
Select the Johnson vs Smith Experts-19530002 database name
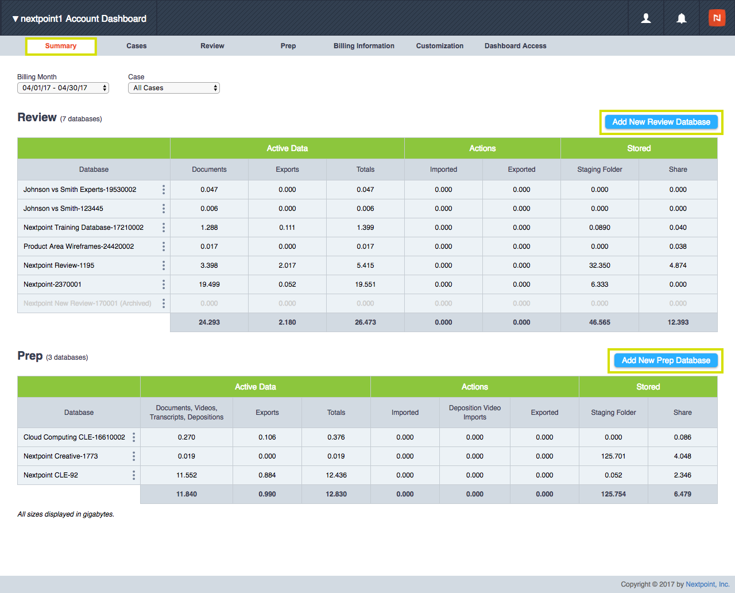click(80, 190)
